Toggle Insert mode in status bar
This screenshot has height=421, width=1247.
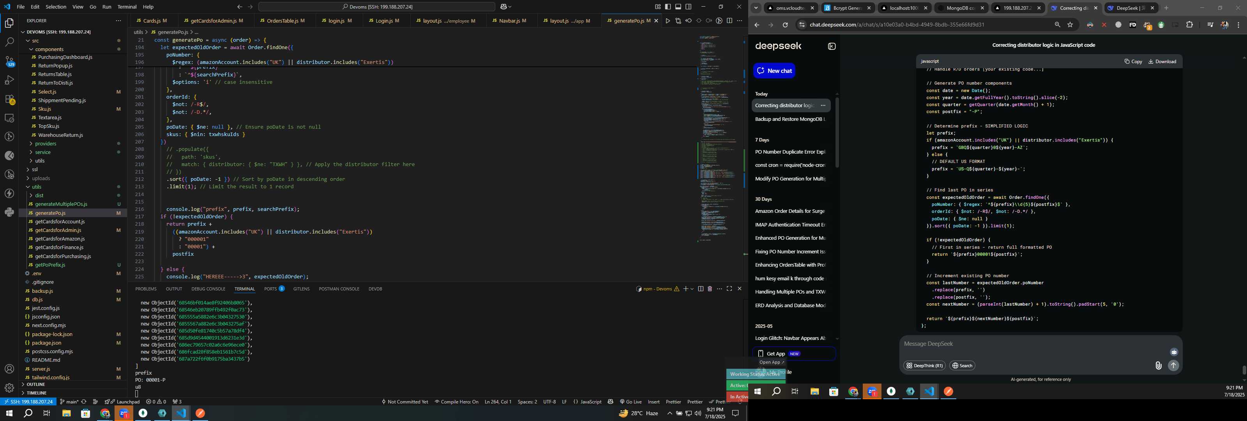pyautogui.click(x=654, y=402)
